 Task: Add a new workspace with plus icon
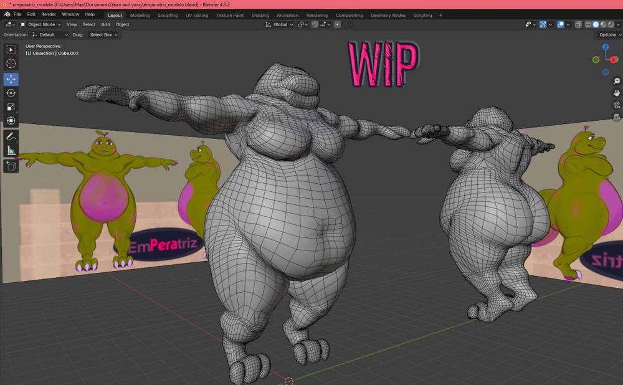440,16
